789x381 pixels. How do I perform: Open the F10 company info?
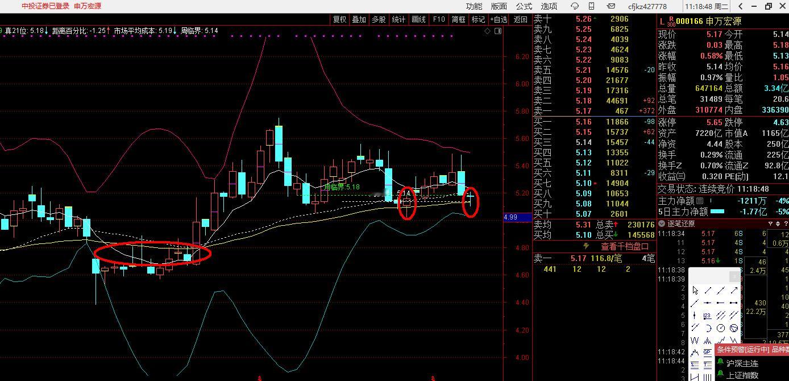point(439,19)
